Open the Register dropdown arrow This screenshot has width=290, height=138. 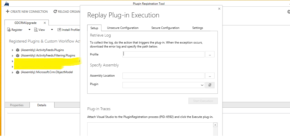(29, 30)
